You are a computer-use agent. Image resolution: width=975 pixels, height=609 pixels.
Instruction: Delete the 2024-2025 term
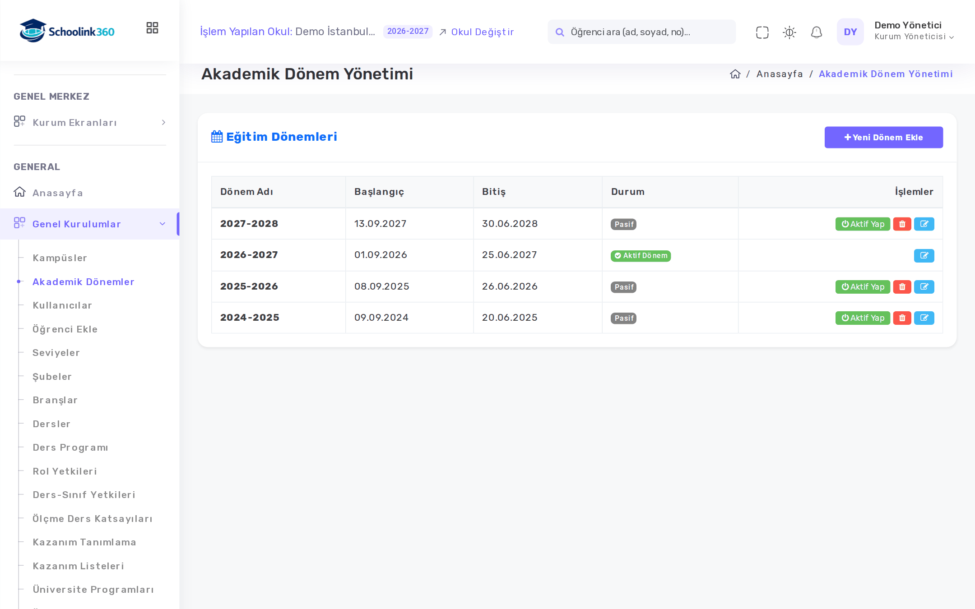coord(902,318)
